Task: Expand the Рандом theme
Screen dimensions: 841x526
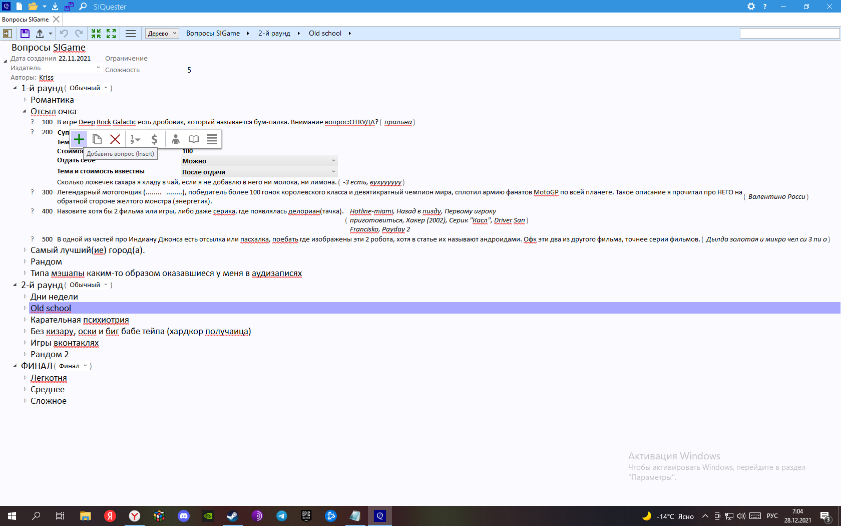Action: click(x=25, y=261)
